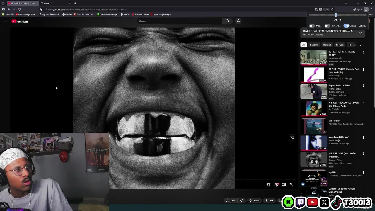Open the Creator Dashboard bookmark

(108, 14)
